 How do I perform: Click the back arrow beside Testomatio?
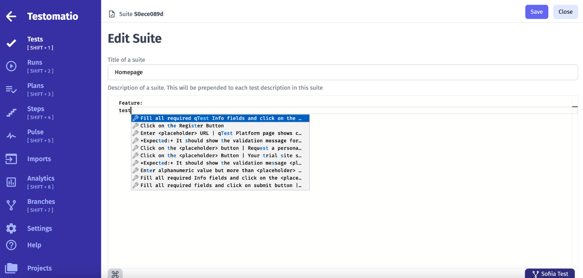11,16
